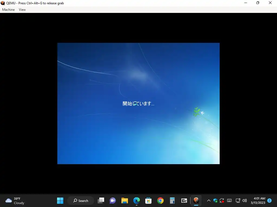Close the QEMU window
This screenshot has width=277, height=207.
270,3
